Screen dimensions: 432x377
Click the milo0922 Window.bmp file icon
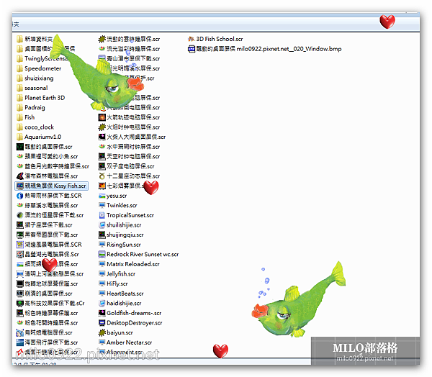[x=192, y=49]
